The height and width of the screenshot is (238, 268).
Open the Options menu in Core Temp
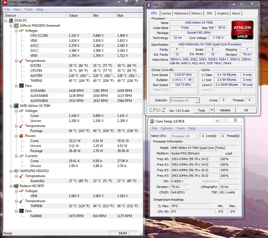[x=167, y=128]
